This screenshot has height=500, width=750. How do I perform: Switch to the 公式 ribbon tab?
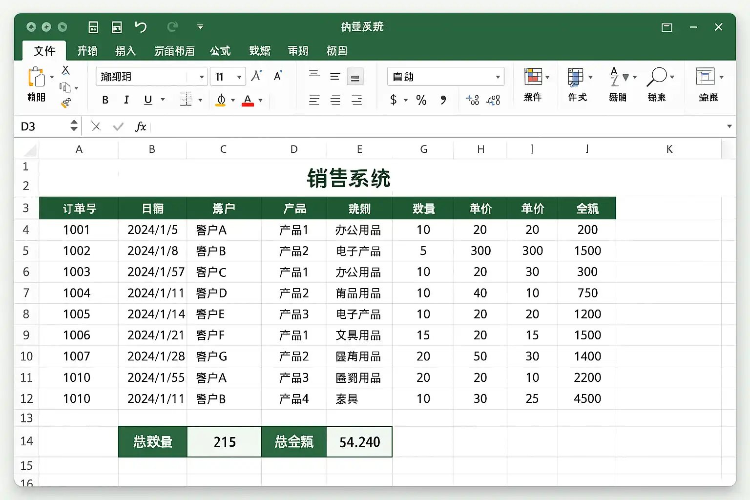point(220,51)
